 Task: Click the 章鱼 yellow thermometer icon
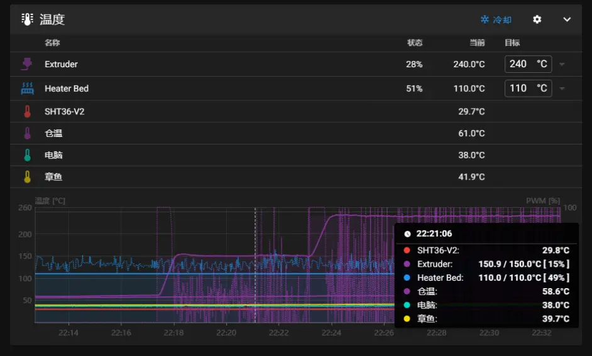pos(27,177)
